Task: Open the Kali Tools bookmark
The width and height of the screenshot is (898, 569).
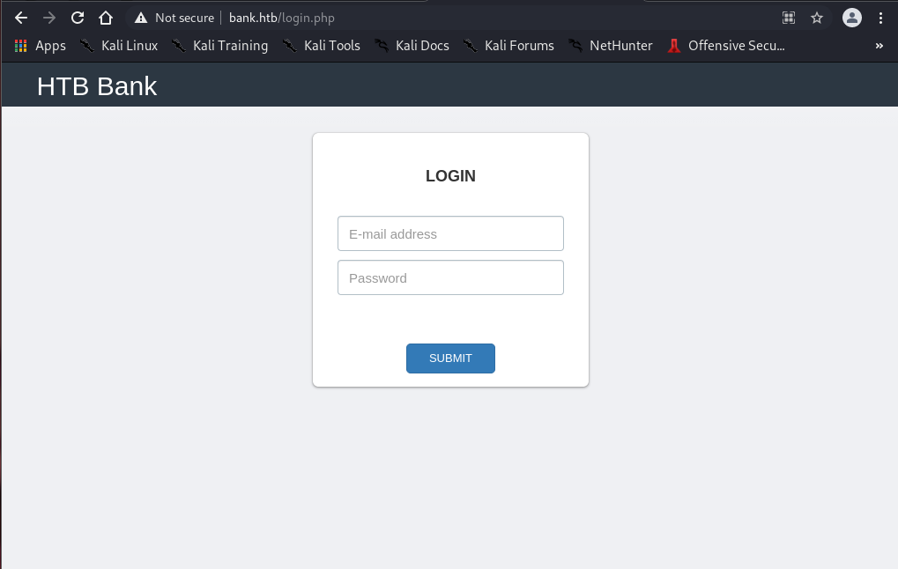Action: click(322, 46)
